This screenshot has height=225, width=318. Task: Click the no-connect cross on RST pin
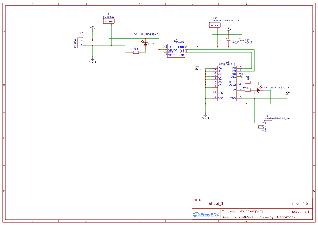pyautogui.click(x=165, y=52)
